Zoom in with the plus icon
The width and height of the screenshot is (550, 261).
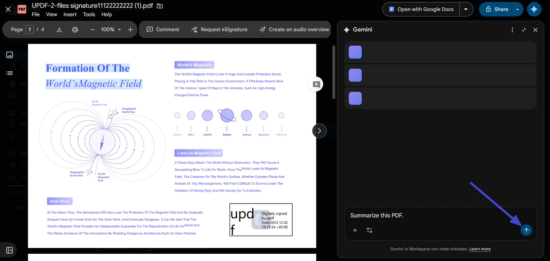click(x=130, y=30)
